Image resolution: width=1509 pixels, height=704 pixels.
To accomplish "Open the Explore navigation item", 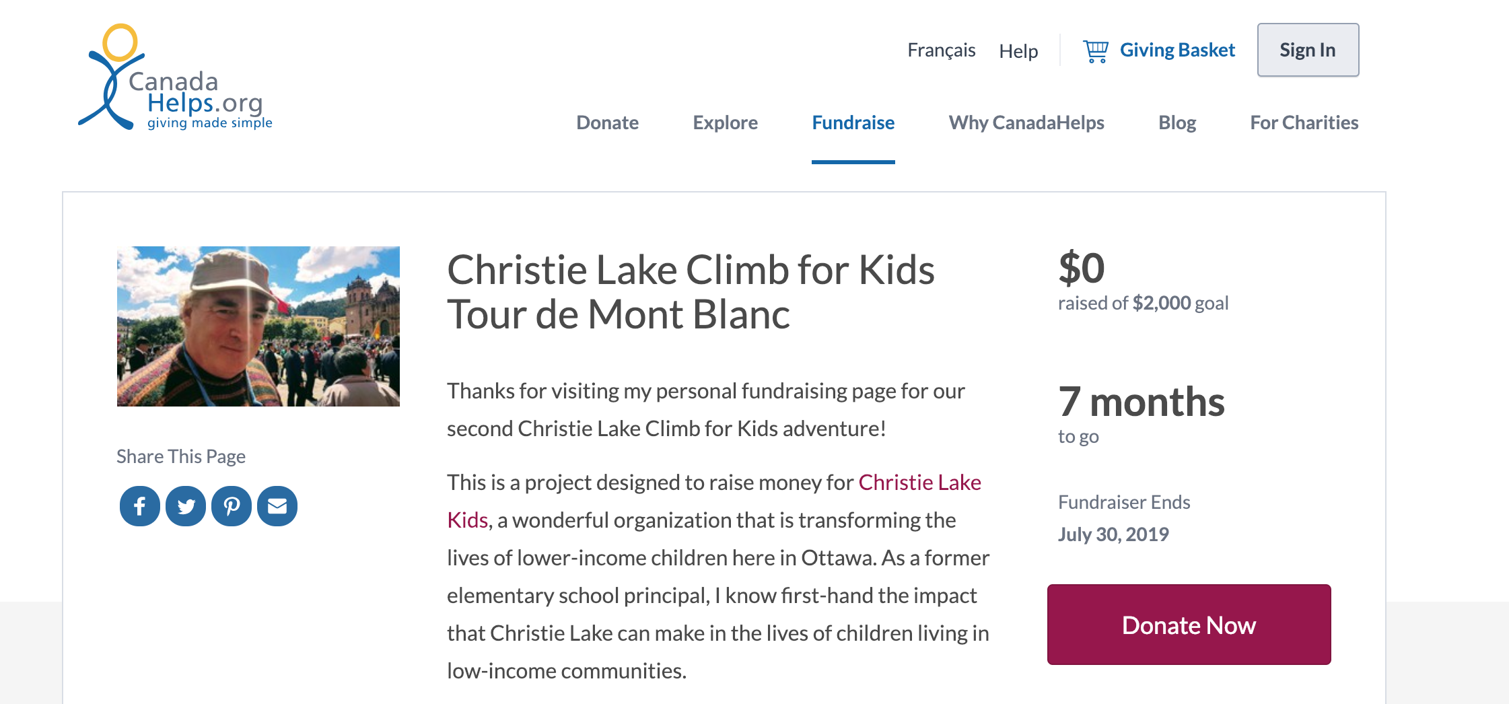I will click(x=725, y=122).
